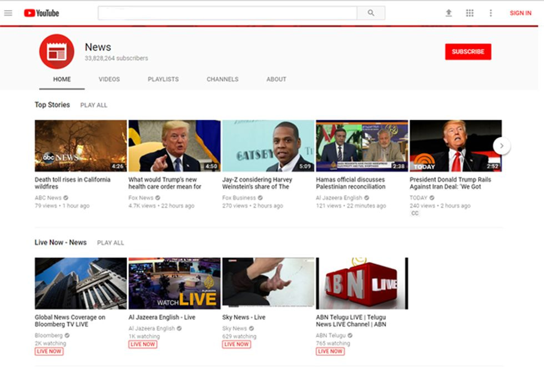Click title 'ABN Telugu LIVE | Telugu News'
This screenshot has width=544, height=367.
point(351,321)
